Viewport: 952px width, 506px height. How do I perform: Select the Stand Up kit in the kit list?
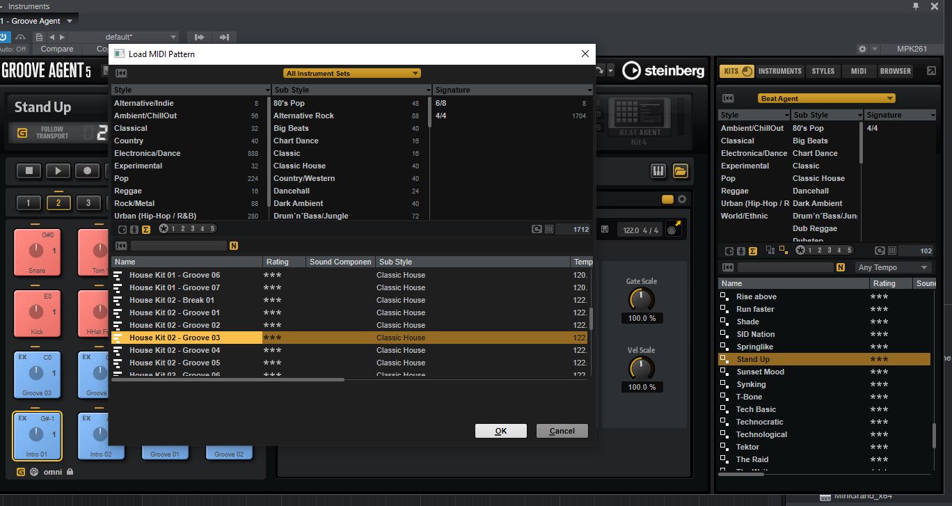(x=825, y=359)
